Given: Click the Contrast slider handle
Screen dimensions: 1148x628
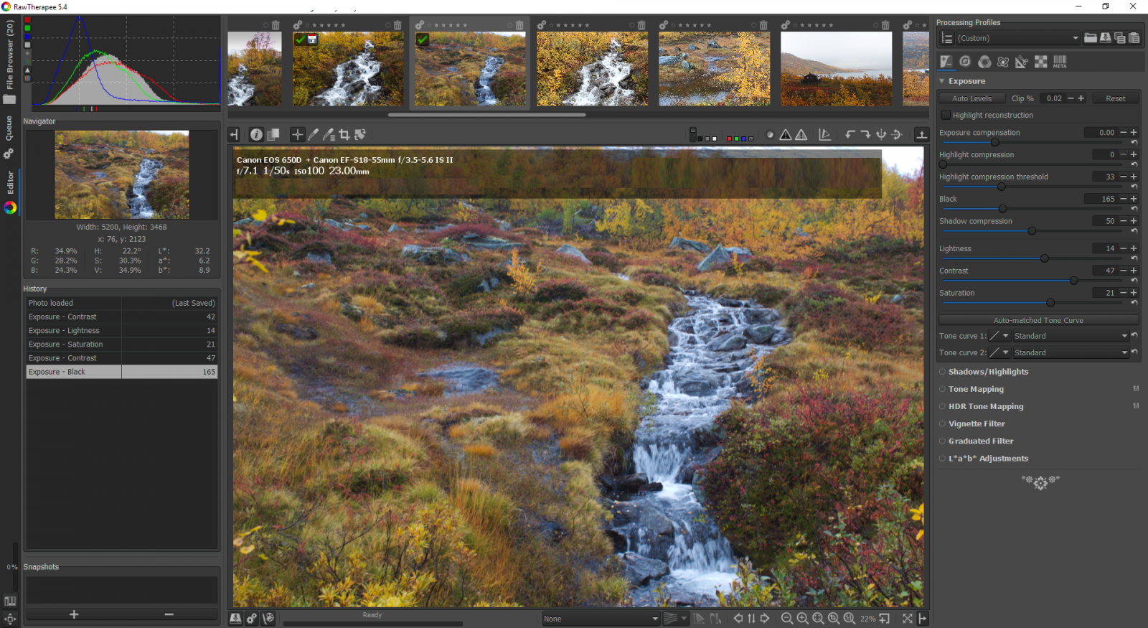Looking at the screenshot, I should pyautogui.click(x=1073, y=281).
